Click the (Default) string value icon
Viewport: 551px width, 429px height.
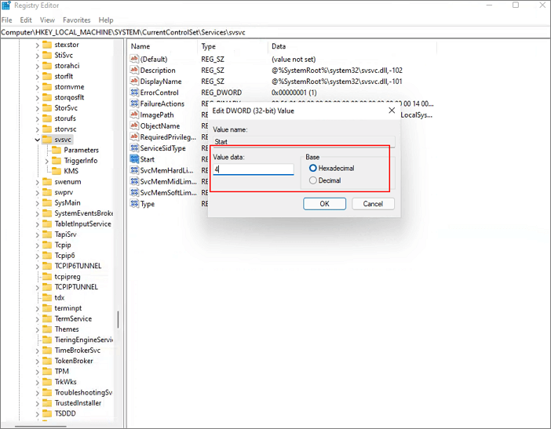[x=134, y=59]
